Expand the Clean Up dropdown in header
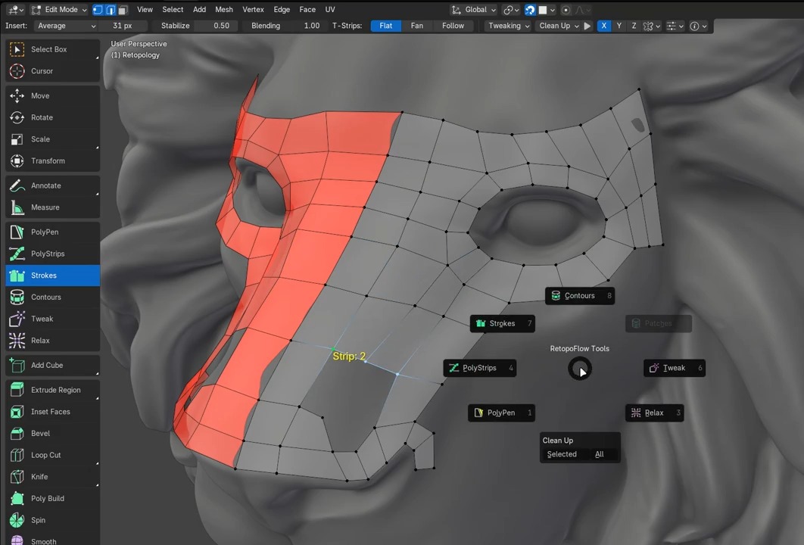 (x=559, y=26)
